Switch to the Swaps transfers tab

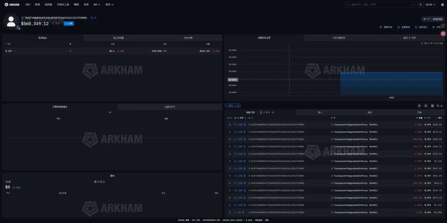tap(419, 112)
